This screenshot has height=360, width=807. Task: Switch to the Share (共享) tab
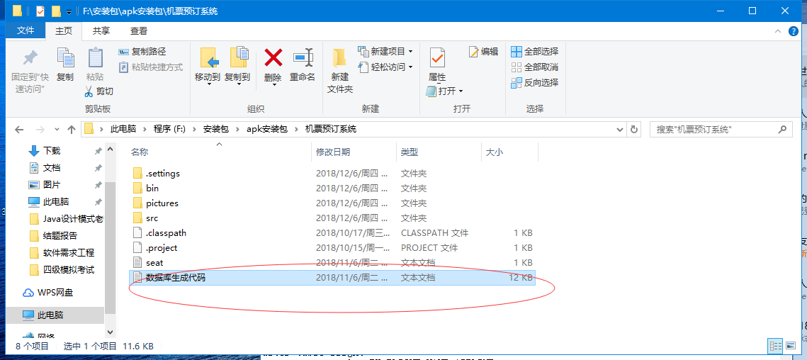tap(101, 31)
